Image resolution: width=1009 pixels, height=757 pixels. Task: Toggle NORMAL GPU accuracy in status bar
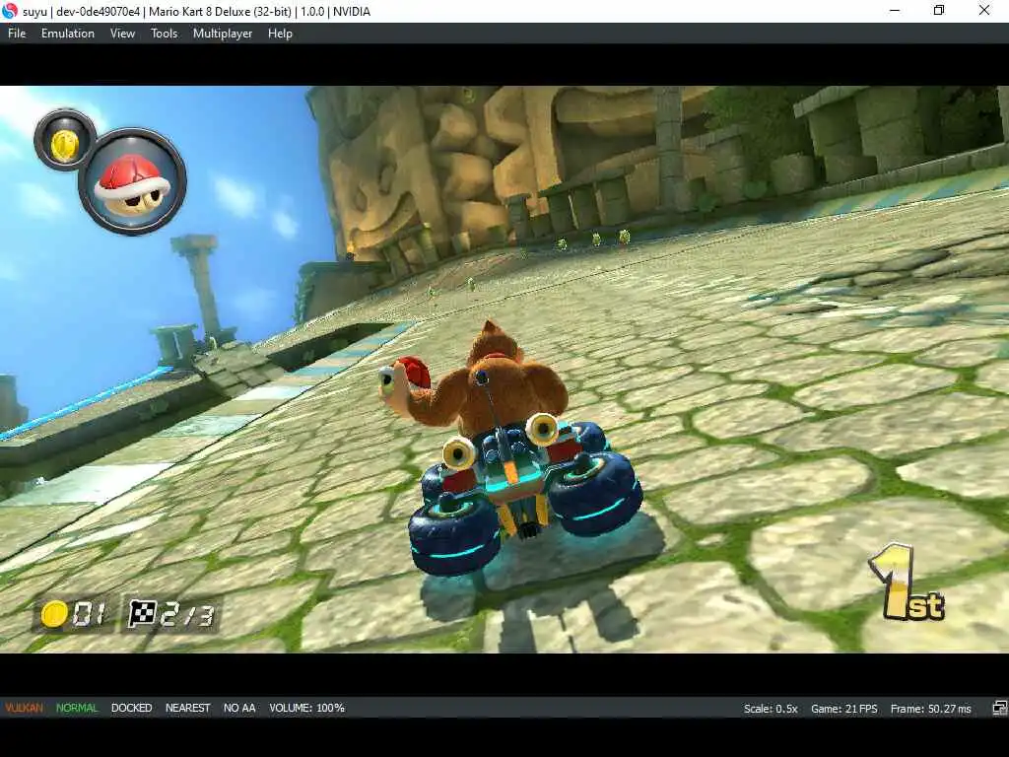[x=77, y=708]
